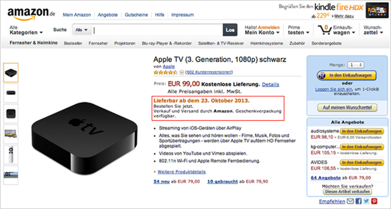
Task: Add item to Wunschzettel
Action: tap(347, 107)
